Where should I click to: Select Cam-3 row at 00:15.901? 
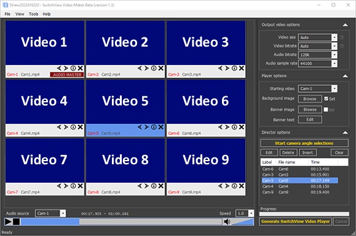point(299,175)
